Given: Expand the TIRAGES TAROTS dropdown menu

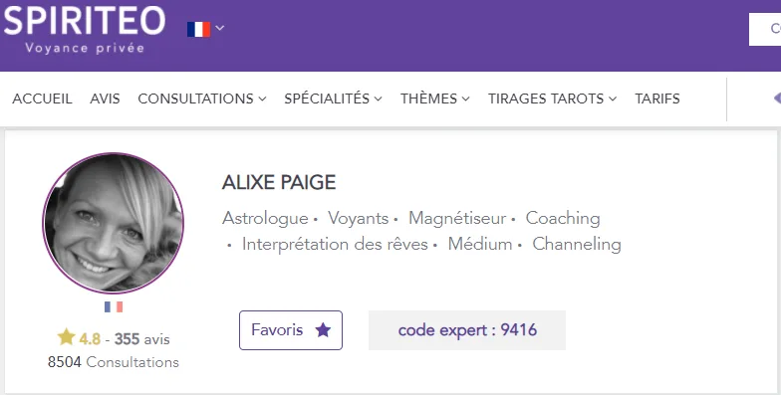Looking at the screenshot, I should click(x=552, y=99).
